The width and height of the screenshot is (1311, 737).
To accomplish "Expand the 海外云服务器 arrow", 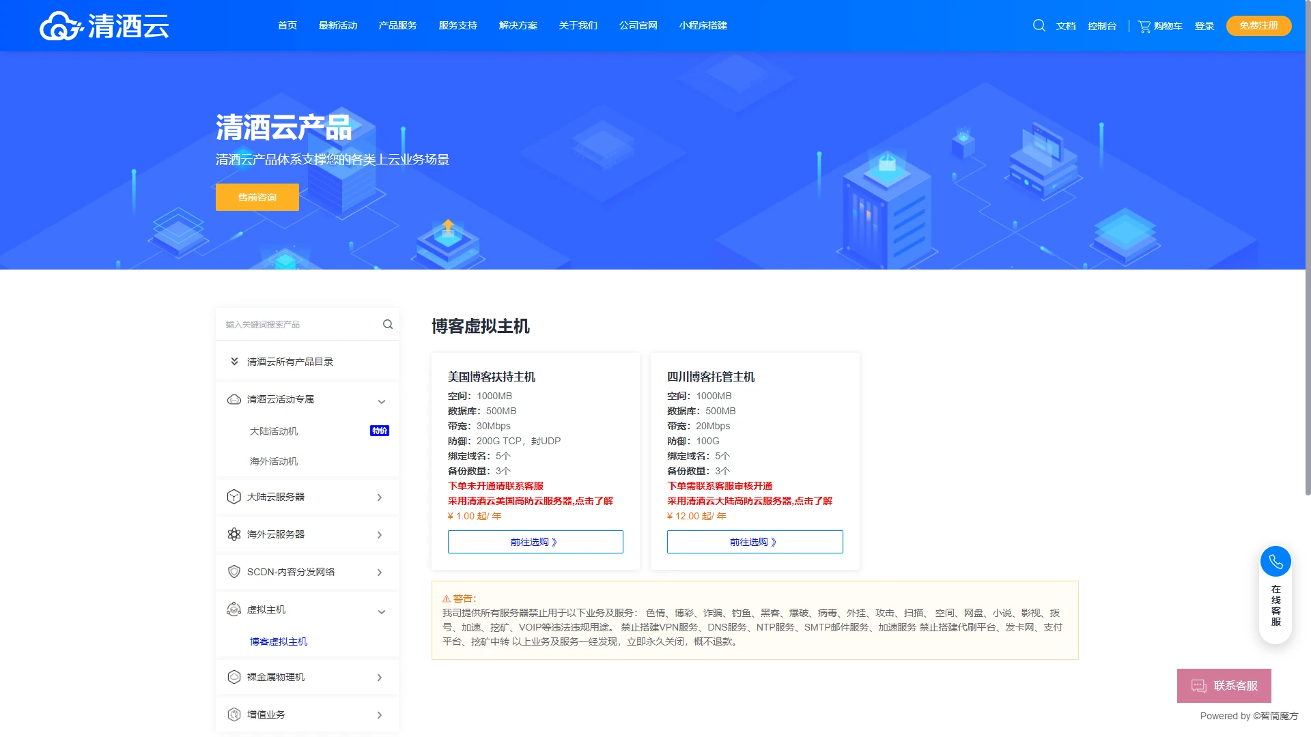I will tap(380, 535).
